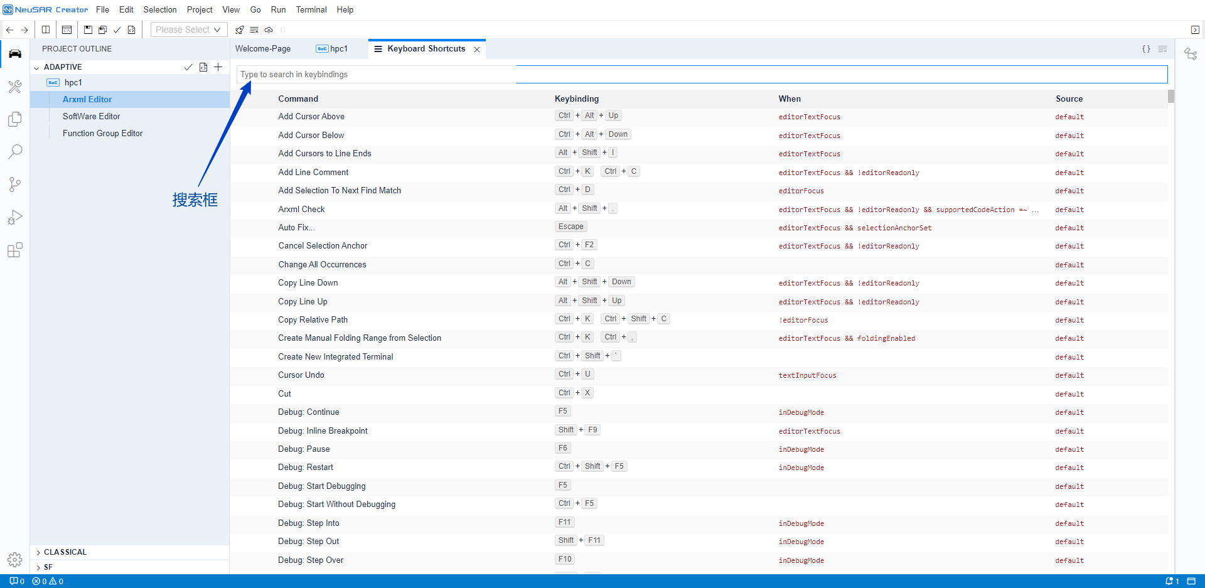Toggle the right panel arrow button
The image size is (1205, 588).
tap(1195, 29)
